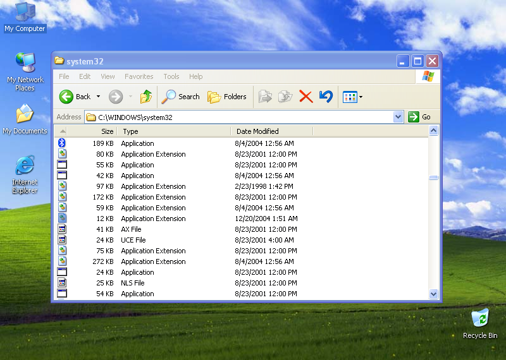Select the 24 KB Application icon
Image resolution: width=506 pixels, height=360 pixels.
point(62,272)
